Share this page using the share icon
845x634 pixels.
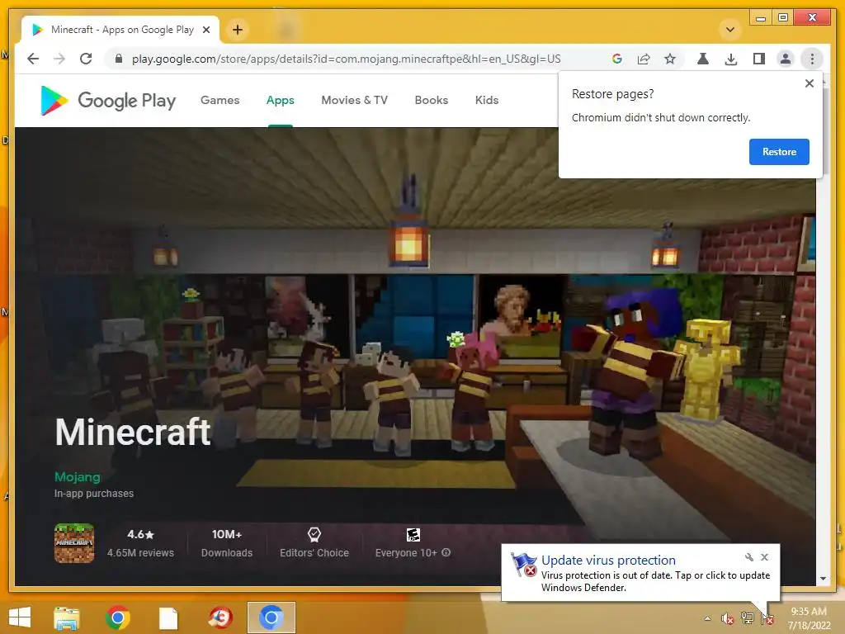(644, 59)
